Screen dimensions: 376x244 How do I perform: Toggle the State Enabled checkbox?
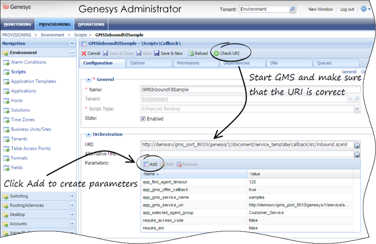[143, 119]
